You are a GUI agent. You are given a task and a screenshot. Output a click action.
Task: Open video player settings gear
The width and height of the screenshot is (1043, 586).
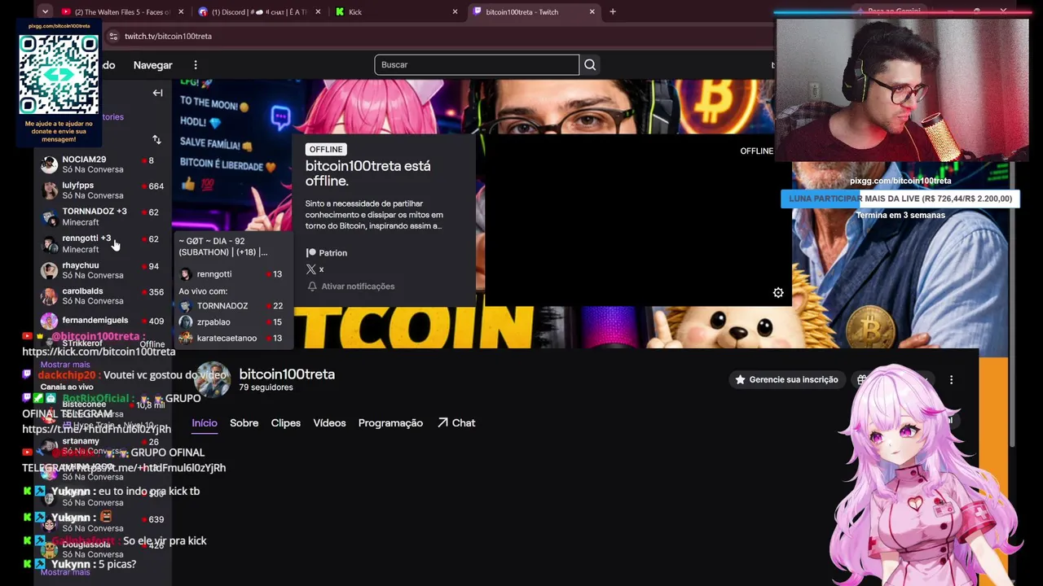778,293
